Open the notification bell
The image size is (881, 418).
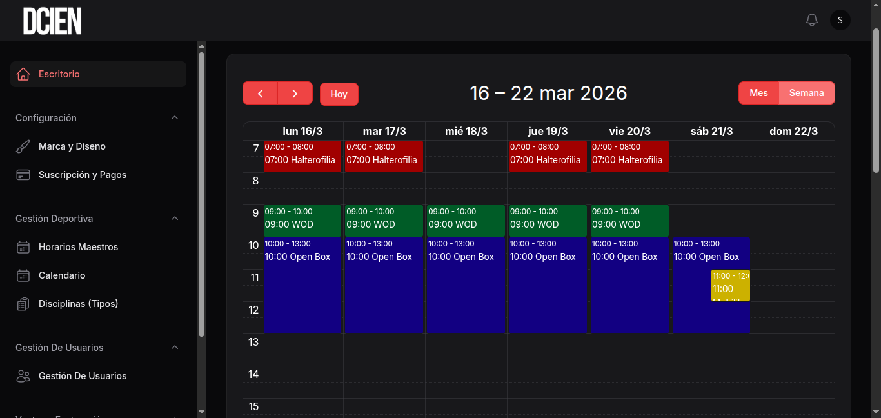[x=812, y=20]
